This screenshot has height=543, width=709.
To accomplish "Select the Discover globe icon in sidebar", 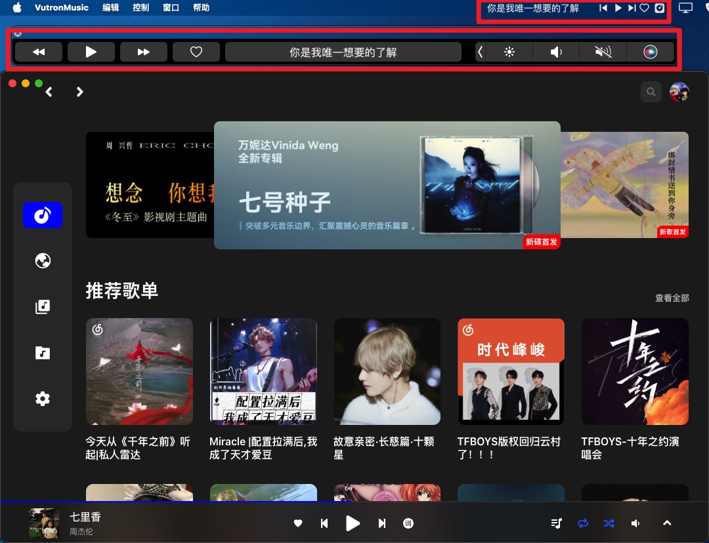I will coord(42,260).
